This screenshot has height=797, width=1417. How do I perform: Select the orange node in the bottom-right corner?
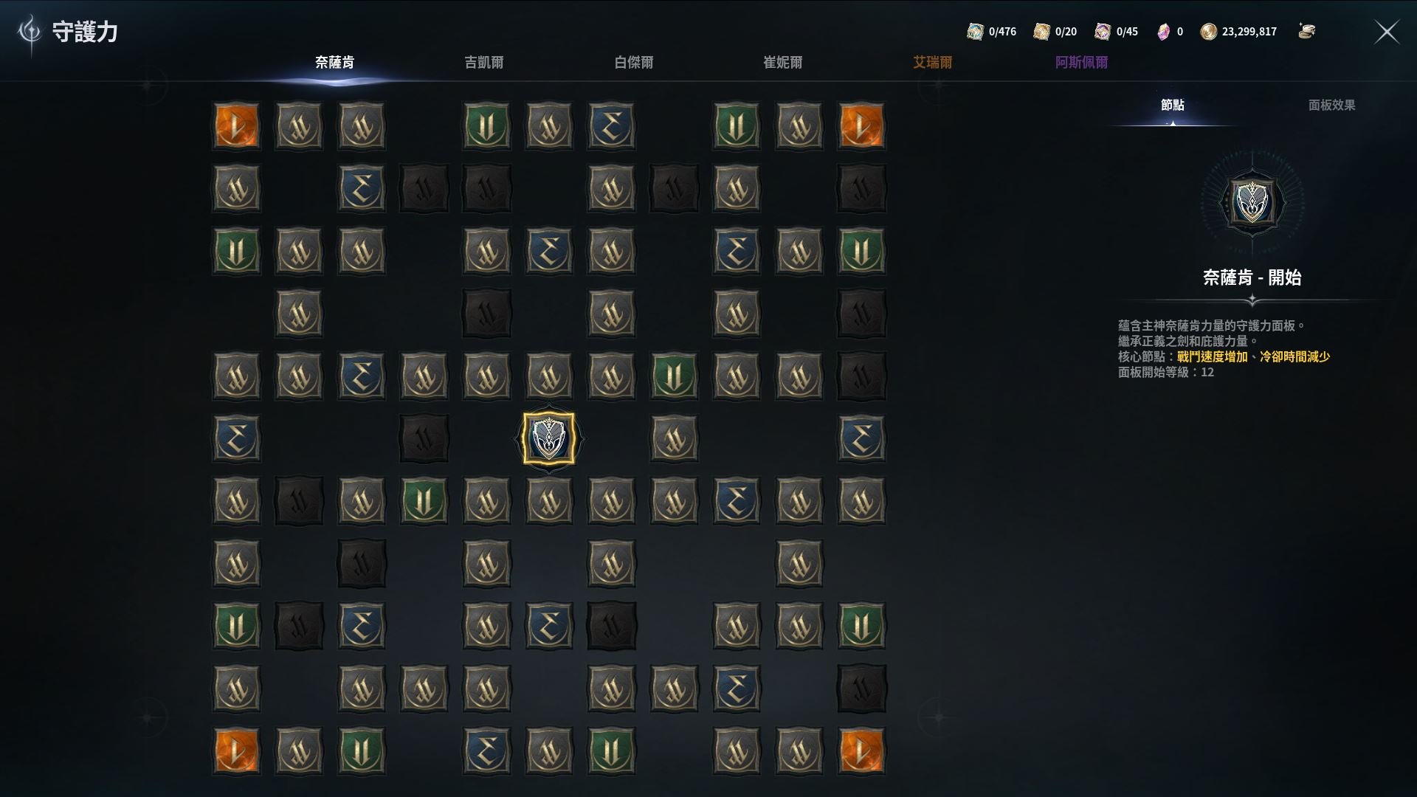[x=861, y=751]
